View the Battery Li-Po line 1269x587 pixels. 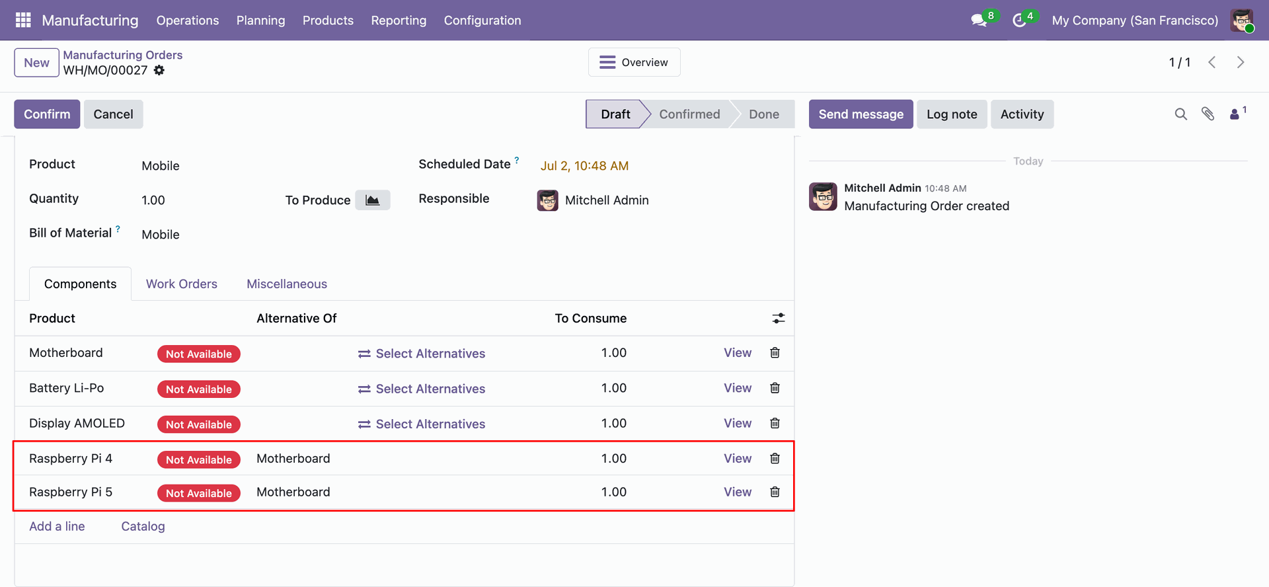(738, 388)
